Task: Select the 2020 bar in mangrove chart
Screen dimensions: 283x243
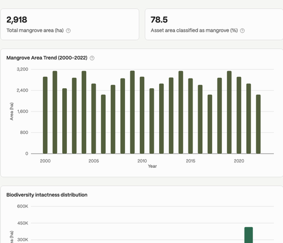Action: point(239,115)
